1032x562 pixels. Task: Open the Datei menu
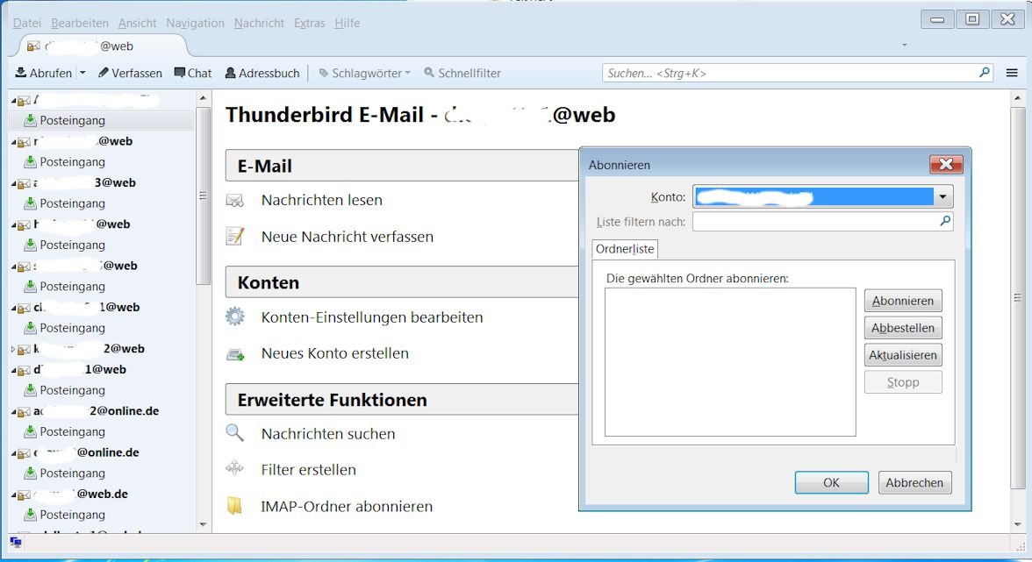(27, 23)
